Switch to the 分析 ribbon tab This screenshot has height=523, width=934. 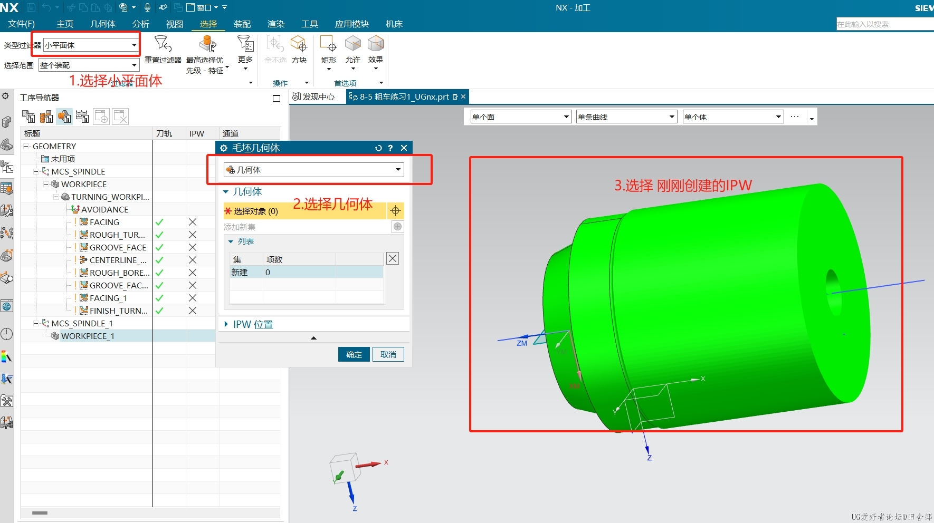(x=141, y=24)
